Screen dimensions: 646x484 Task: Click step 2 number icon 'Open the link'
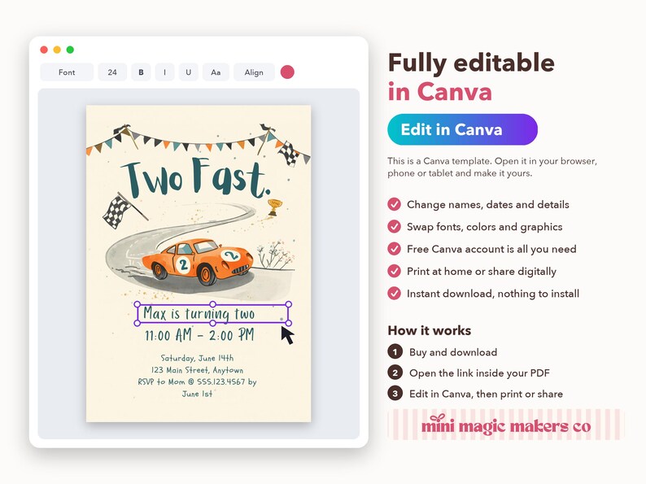pyautogui.click(x=395, y=373)
